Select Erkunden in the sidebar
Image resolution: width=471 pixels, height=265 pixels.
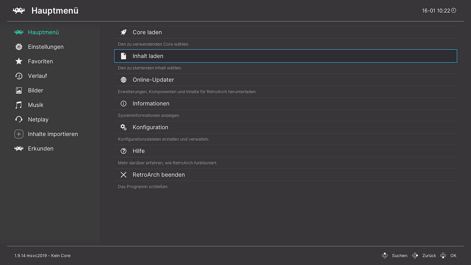coord(40,149)
